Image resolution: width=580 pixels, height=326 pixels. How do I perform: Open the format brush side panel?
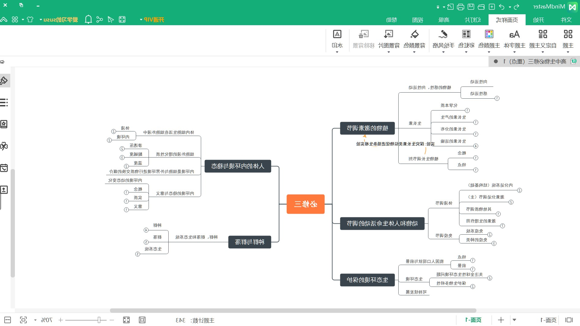click(x=4, y=80)
